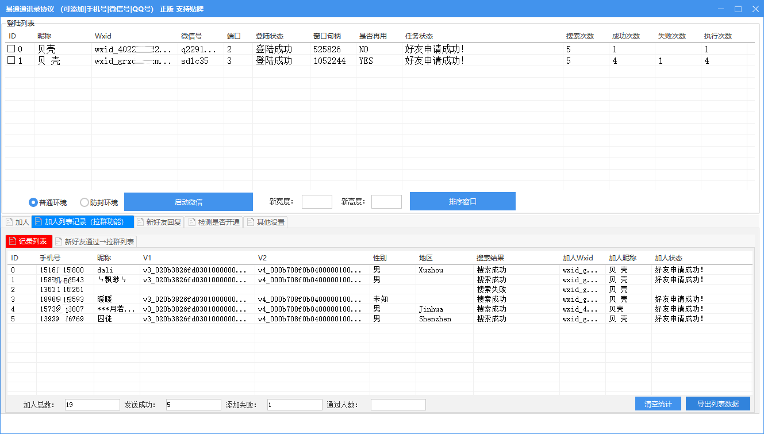764x434 pixels.
Task: Click the 清空统计 button
Action: coord(658,404)
